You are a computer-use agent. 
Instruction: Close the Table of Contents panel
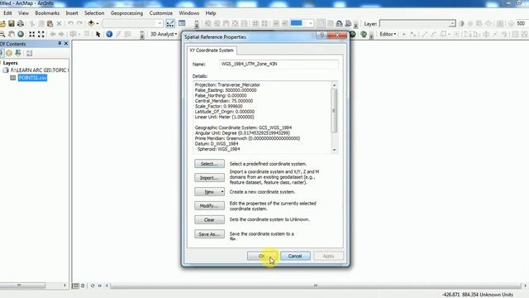click(66, 44)
